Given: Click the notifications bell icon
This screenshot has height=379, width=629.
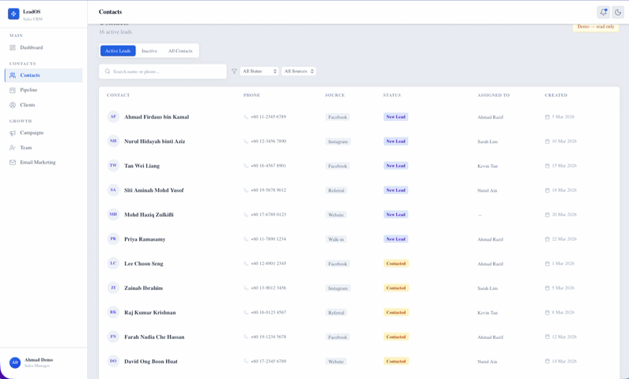Looking at the screenshot, I should pyautogui.click(x=603, y=12).
